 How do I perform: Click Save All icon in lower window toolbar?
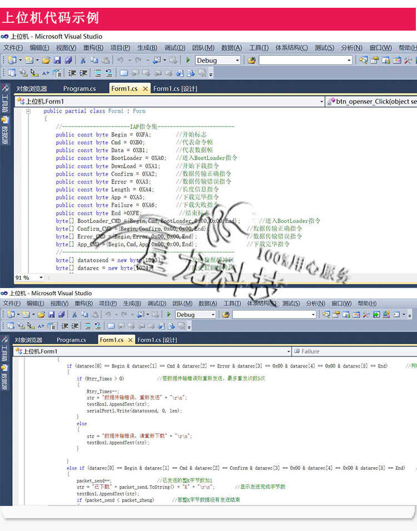pyautogui.click(x=61, y=315)
